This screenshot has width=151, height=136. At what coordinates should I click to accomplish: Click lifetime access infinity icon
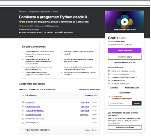coord(109,80)
